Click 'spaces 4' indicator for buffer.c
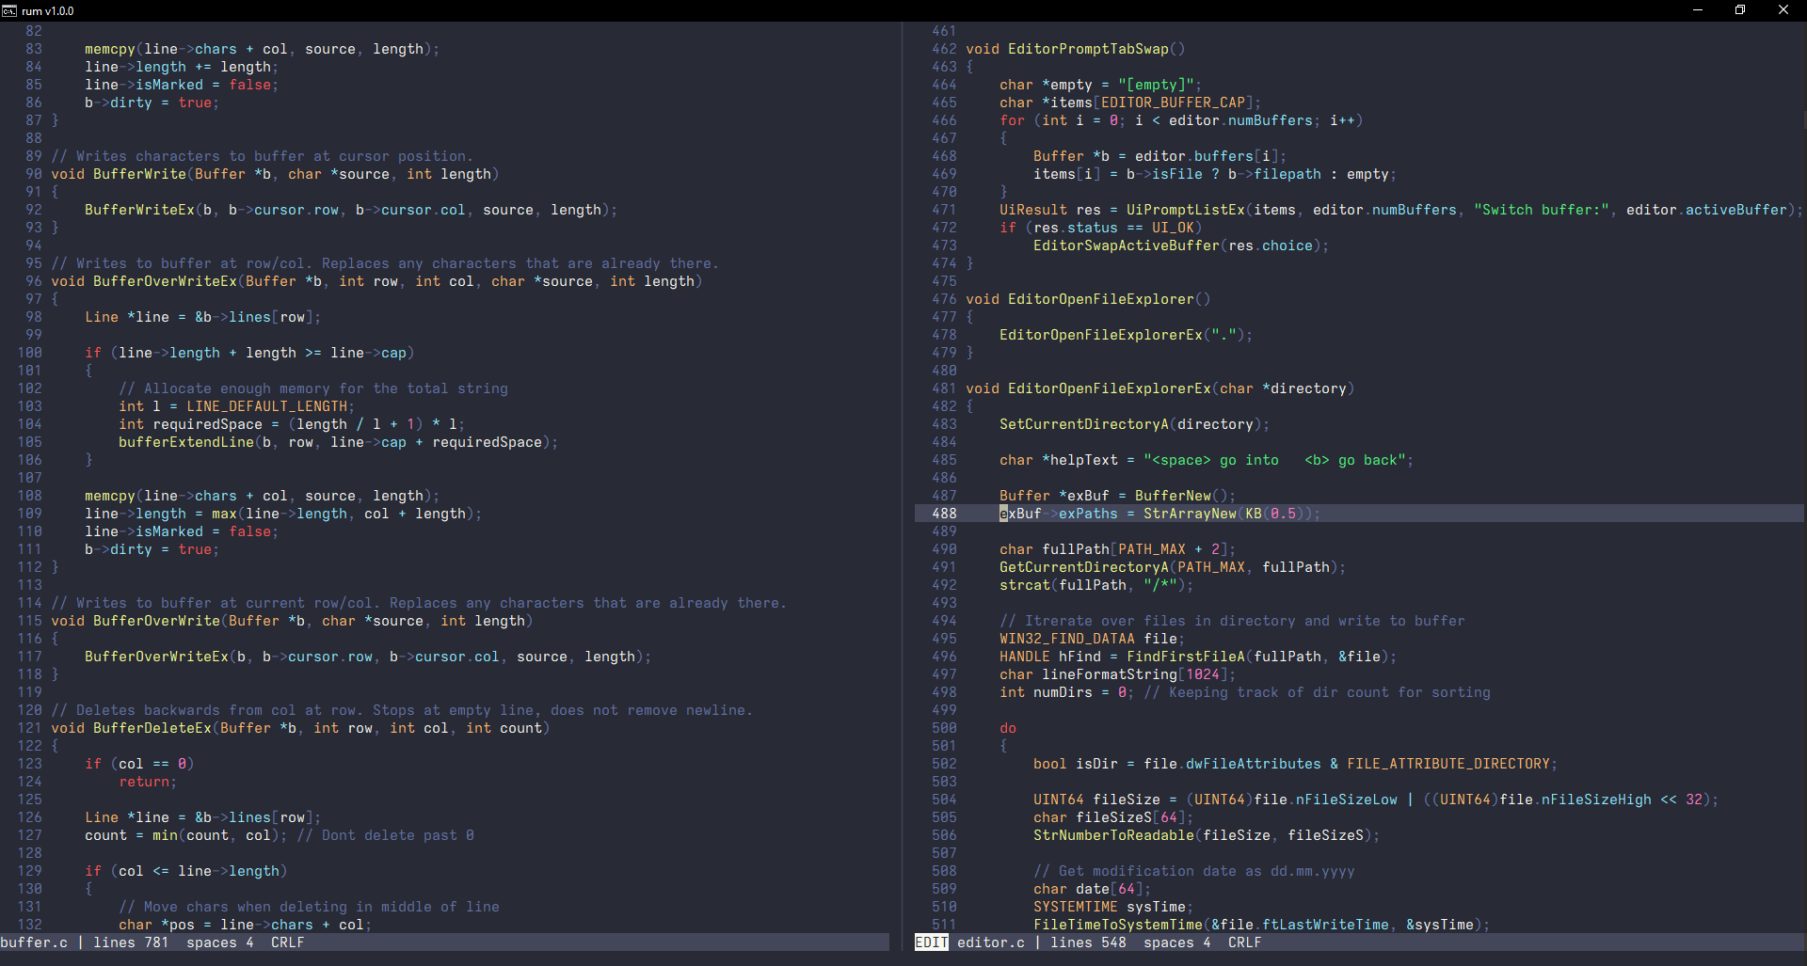The width and height of the screenshot is (1807, 966). point(219,942)
